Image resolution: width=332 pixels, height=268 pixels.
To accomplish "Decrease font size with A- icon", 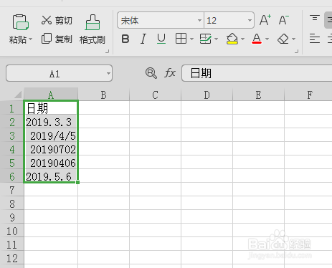I will tap(284, 20).
